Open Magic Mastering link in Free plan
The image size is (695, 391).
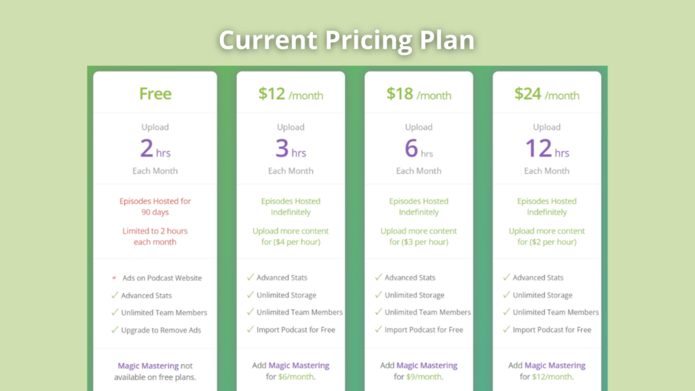point(148,366)
